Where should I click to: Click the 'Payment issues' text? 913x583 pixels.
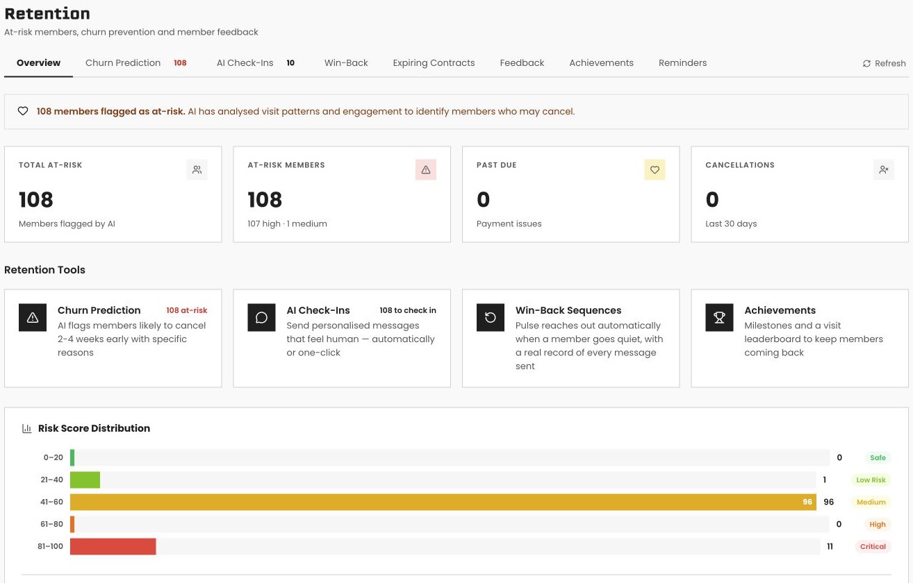coord(509,223)
